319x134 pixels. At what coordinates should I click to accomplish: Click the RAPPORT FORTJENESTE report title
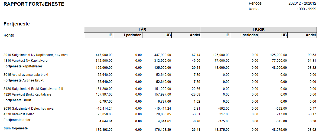pyautogui.click(x=34, y=4)
